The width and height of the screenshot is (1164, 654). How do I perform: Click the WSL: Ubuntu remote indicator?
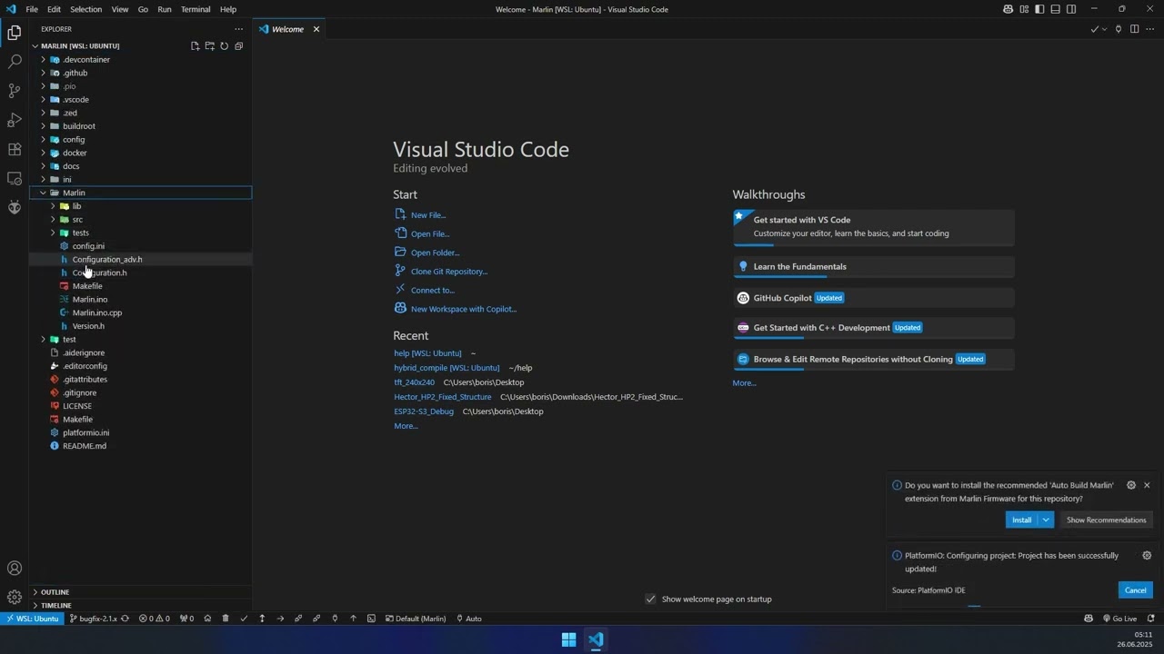34,619
